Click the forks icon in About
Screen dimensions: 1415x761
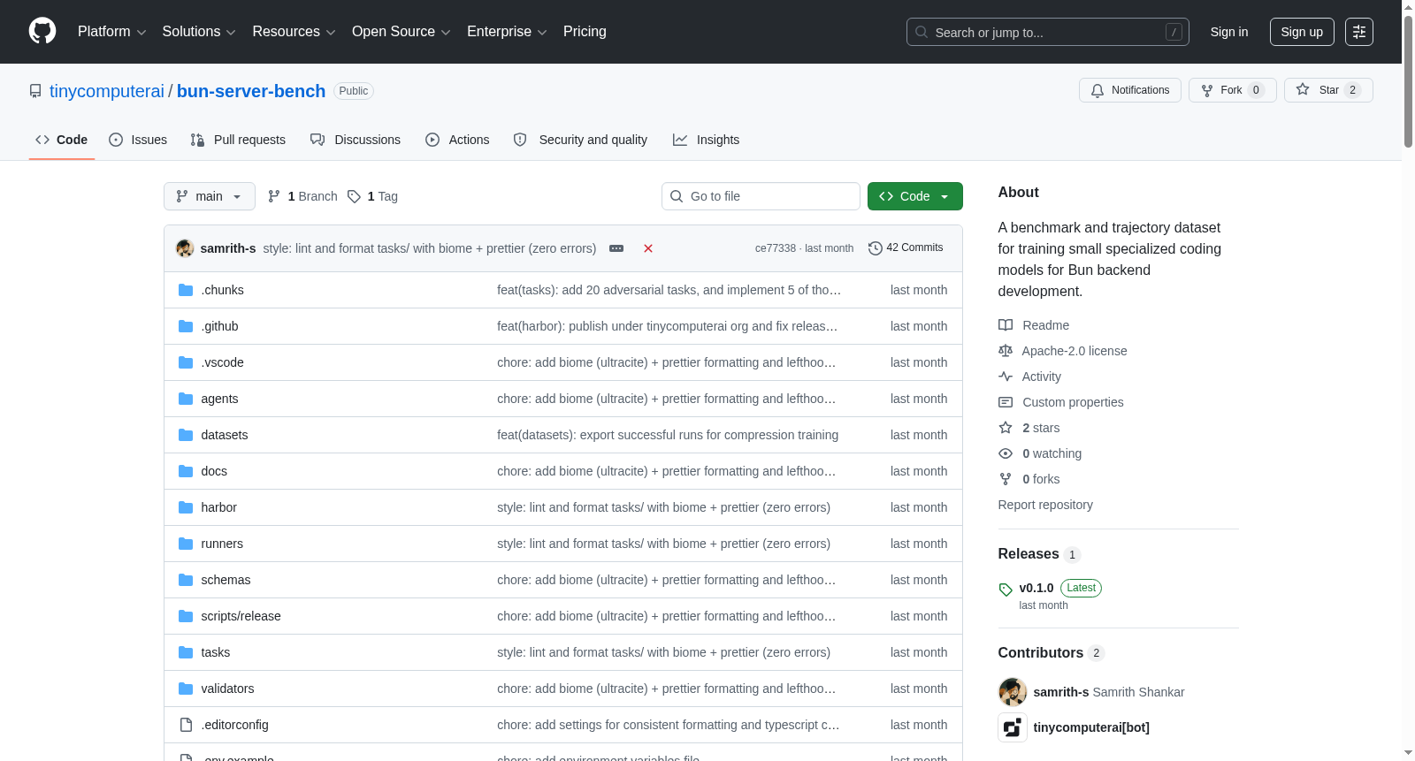point(1006,479)
